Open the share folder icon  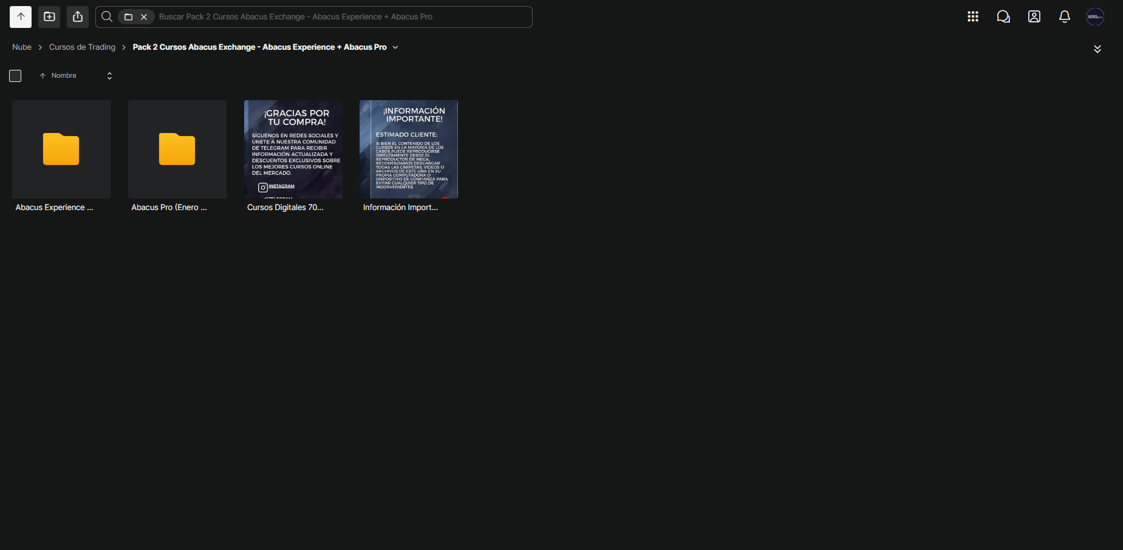78,17
